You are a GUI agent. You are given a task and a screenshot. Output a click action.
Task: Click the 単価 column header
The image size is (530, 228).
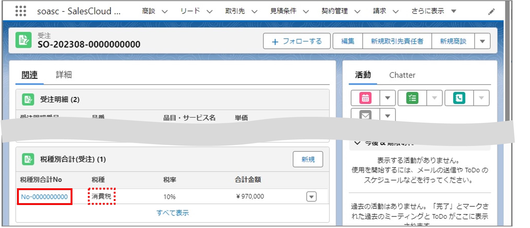click(x=241, y=118)
